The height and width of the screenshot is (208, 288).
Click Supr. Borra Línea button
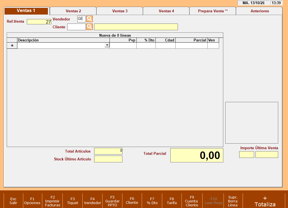[x=233, y=201]
